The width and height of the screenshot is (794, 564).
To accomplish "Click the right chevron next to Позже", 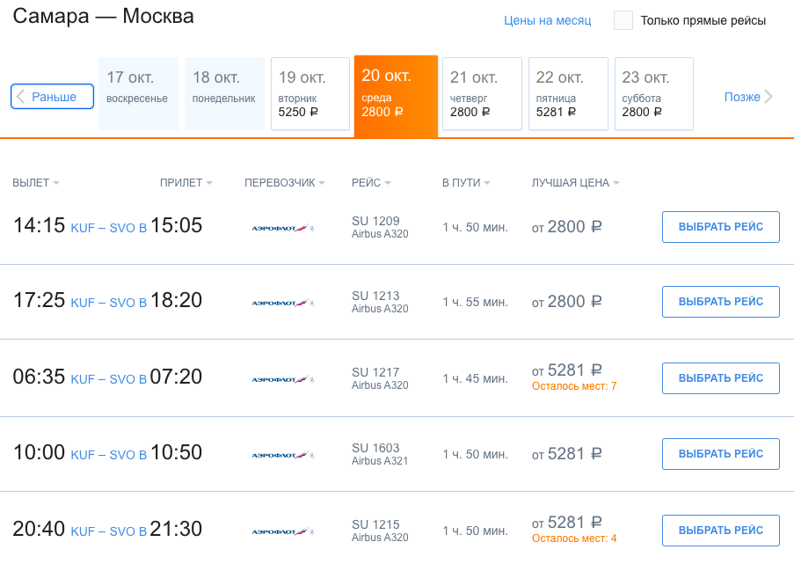I will 769,97.
